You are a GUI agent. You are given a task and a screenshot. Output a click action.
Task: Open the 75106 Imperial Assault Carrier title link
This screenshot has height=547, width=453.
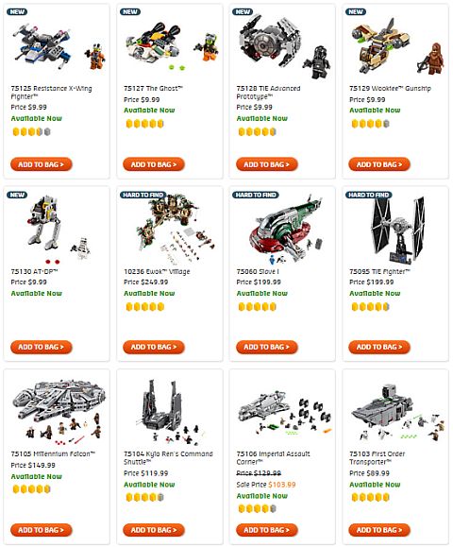point(273,458)
